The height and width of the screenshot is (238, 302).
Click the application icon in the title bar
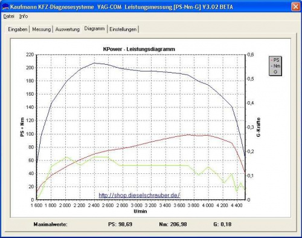(5, 7)
